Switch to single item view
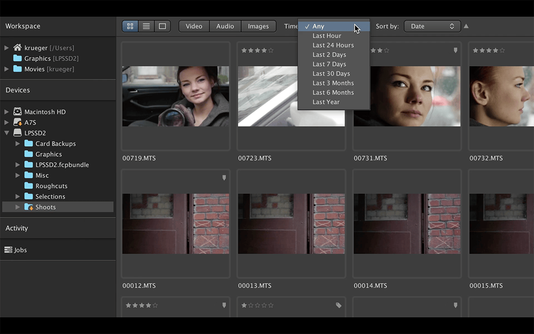 (x=162, y=26)
